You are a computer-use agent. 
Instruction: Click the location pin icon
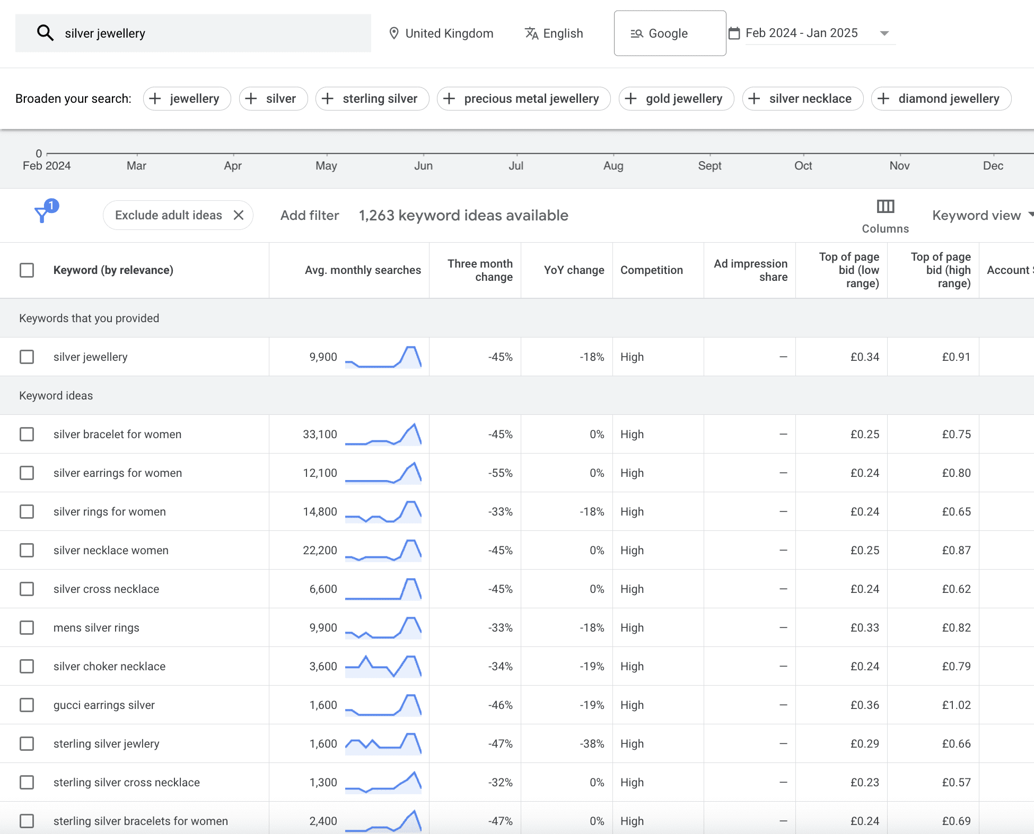tap(393, 33)
